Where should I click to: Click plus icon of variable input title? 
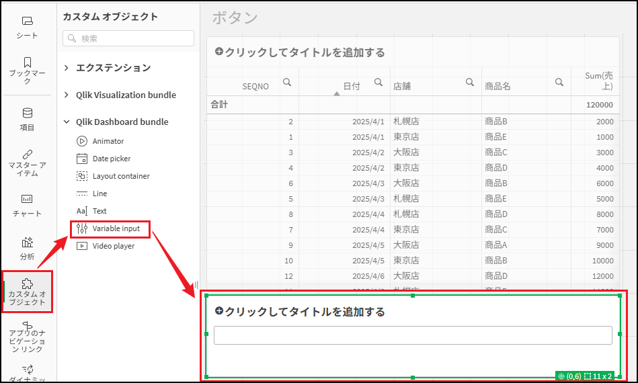(x=219, y=311)
